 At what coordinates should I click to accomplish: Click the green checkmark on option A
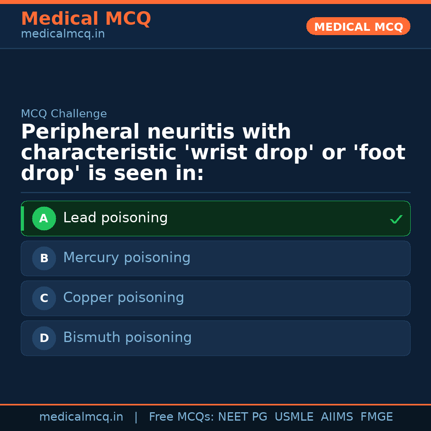coord(396,219)
